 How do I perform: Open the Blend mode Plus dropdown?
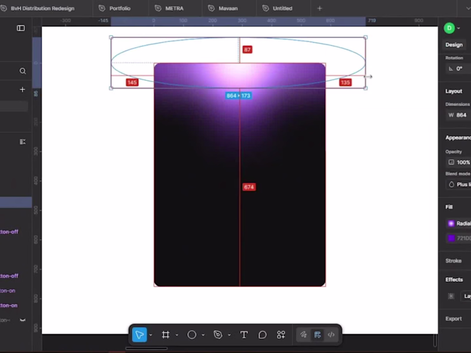(x=459, y=184)
